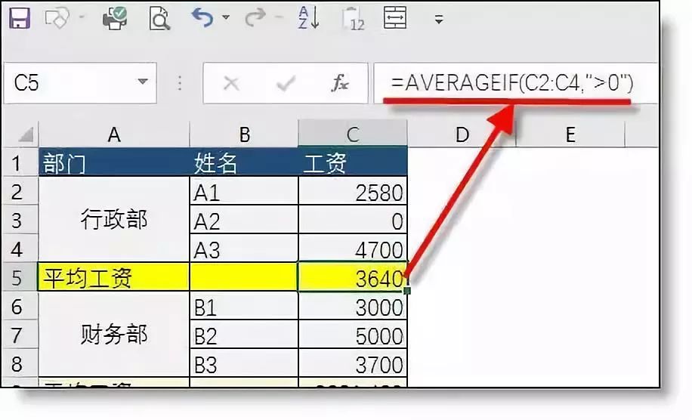Click cell containing B3 name
The height and width of the screenshot is (420, 692).
(x=244, y=364)
